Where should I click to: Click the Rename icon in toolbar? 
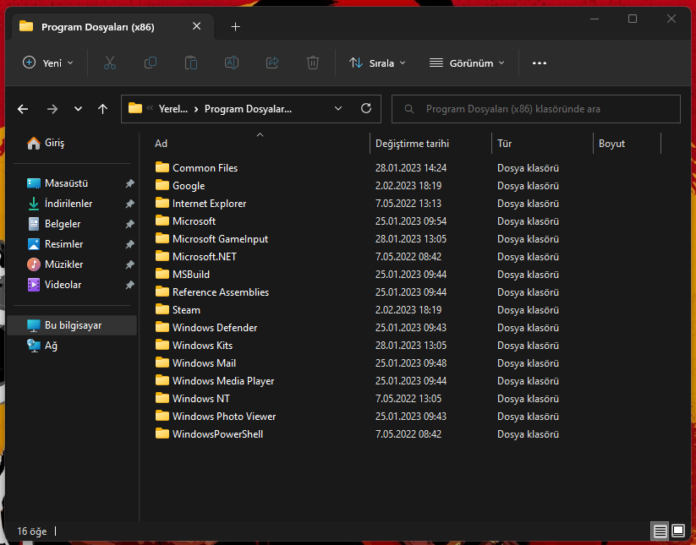point(232,63)
